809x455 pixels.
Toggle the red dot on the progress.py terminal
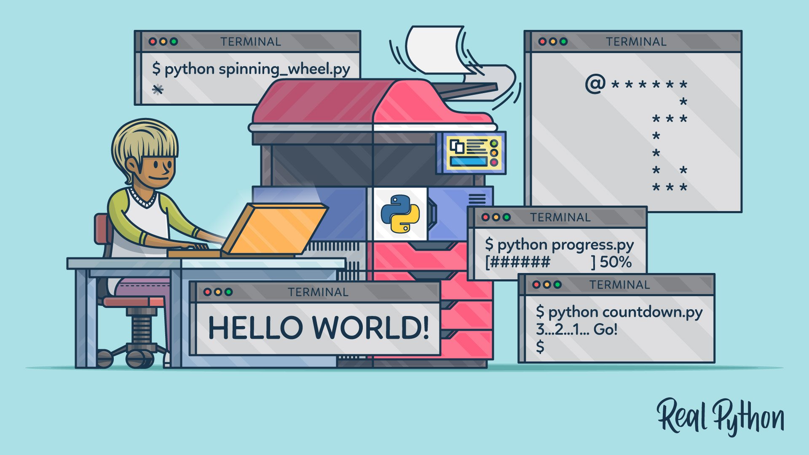tap(486, 217)
